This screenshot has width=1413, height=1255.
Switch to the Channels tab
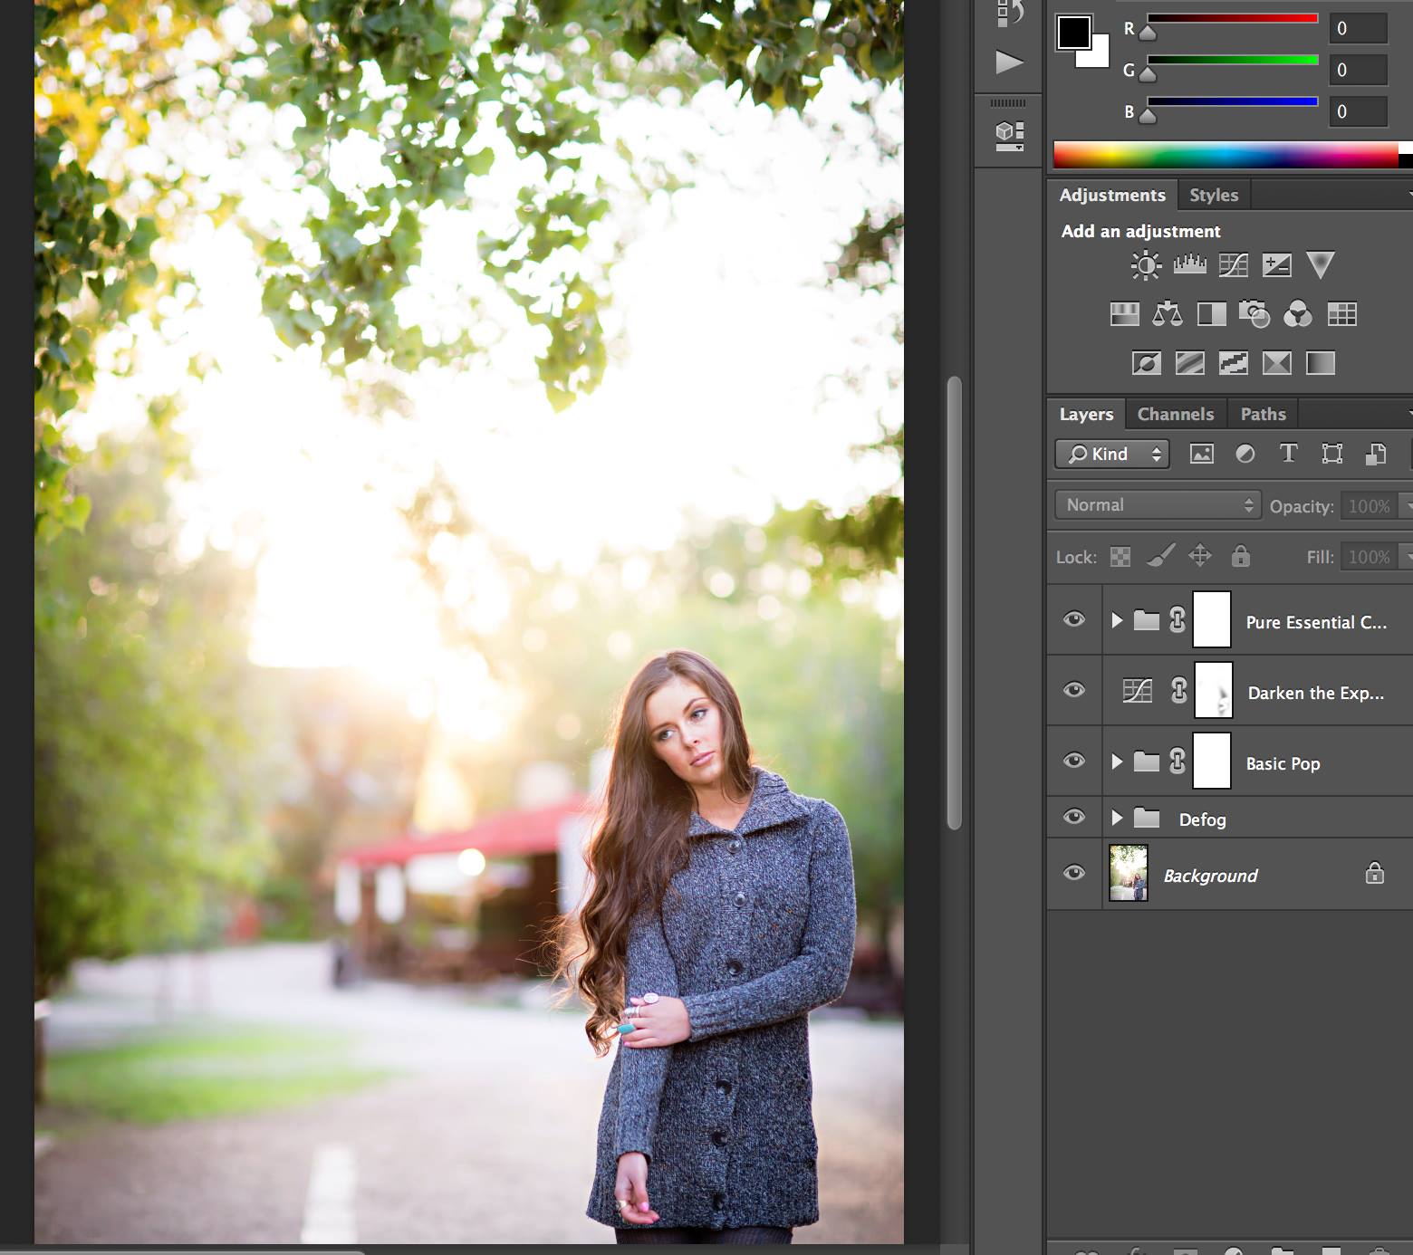pos(1175,415)
